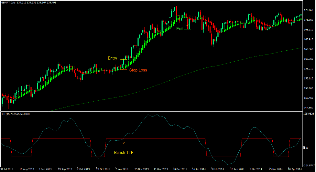Click the 158.210 price axis label

pyautogui.click(x=309, y=69)
